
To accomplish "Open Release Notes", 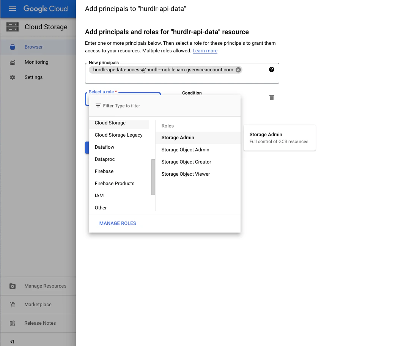I will pyautogui.click(x=38, y=323).
